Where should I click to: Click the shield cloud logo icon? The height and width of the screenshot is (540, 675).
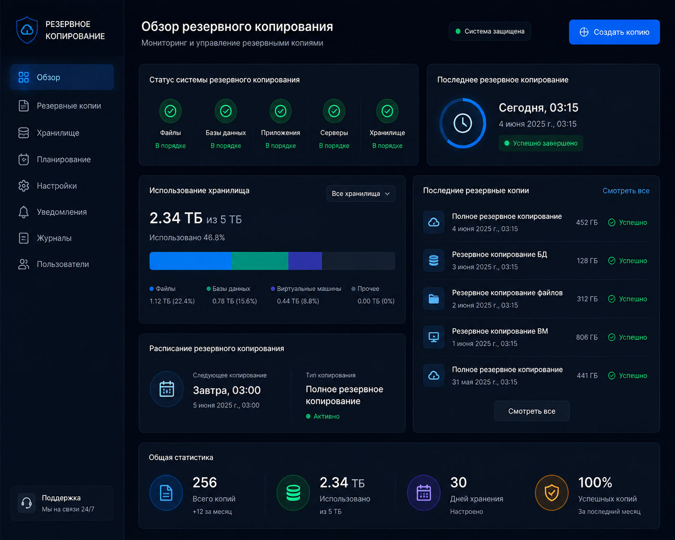[x=27, y=30]
